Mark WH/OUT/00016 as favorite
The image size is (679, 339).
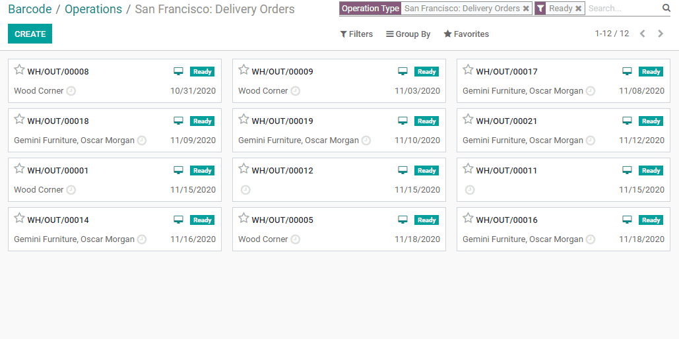(468, 218)
